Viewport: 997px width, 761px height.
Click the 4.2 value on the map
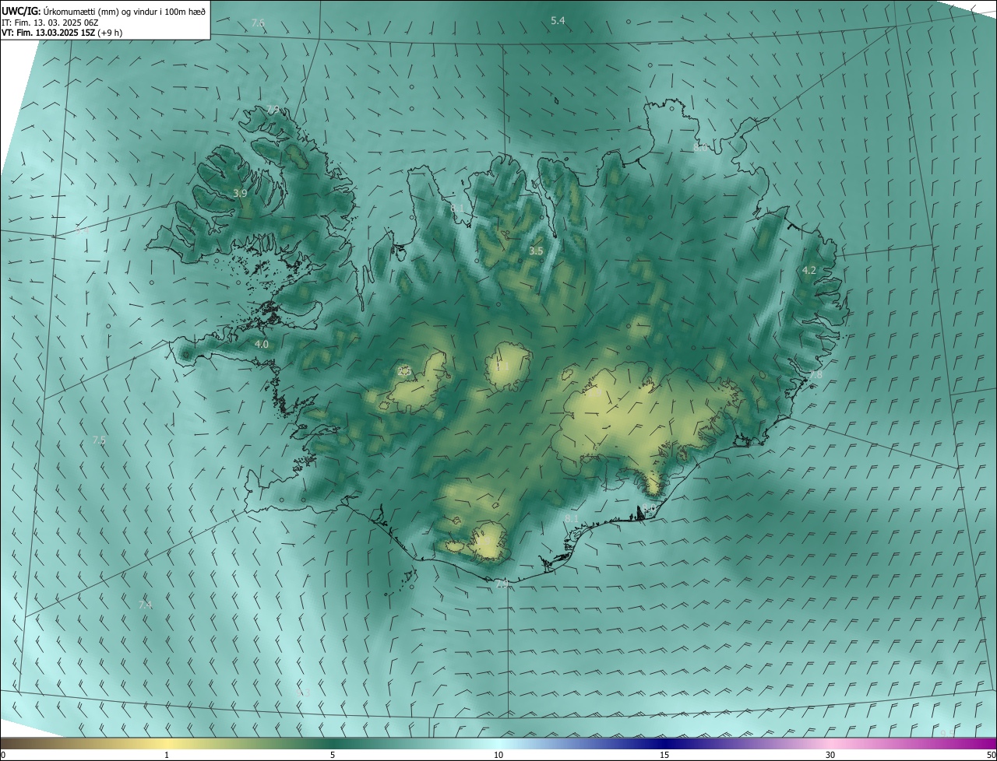(x=809, y=270)
